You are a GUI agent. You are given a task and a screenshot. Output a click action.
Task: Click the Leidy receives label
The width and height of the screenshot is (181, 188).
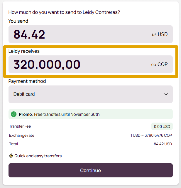coord(24,51)
